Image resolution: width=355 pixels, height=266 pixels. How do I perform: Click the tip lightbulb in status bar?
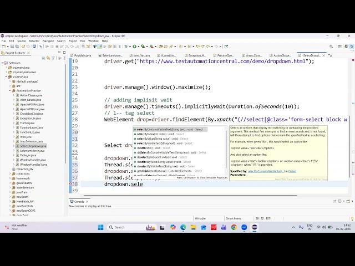pyautogui.click(x=352, y=218)
